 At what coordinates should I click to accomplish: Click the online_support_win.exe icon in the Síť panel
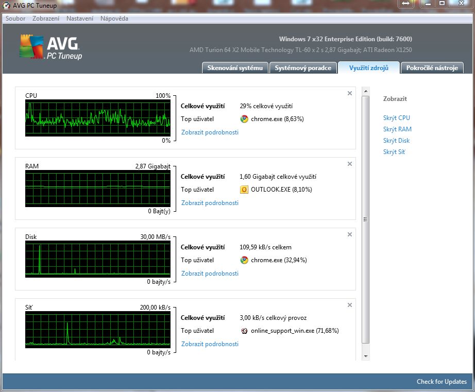(x=244, y=331)
